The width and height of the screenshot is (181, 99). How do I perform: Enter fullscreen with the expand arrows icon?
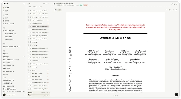click(176, 10)
